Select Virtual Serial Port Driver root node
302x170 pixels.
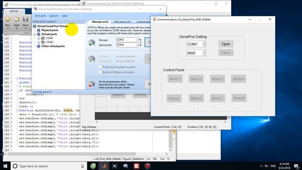pos(52,26)
